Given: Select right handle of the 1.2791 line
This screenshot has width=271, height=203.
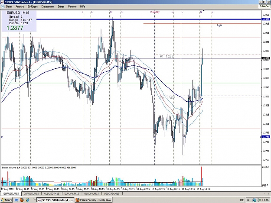Looking at the screenshot, I should pos(261,137).
